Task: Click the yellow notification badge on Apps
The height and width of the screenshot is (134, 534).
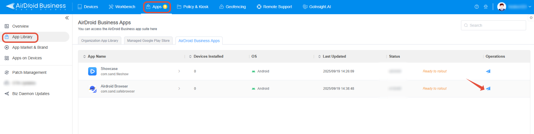Action: tap(165, 7)
